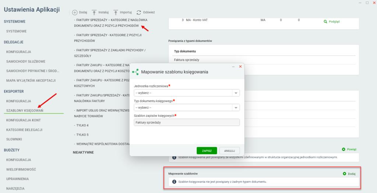
Task: Select 'FAKTURY SPRZEDAŻY Z ZAKŁADKI PRZYCHODY / SZCZEGÓŁY'
Action: point(110,53)
